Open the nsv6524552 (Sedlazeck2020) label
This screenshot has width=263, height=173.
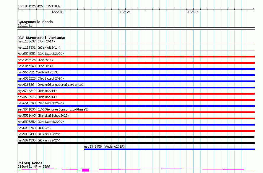point(41,54)
